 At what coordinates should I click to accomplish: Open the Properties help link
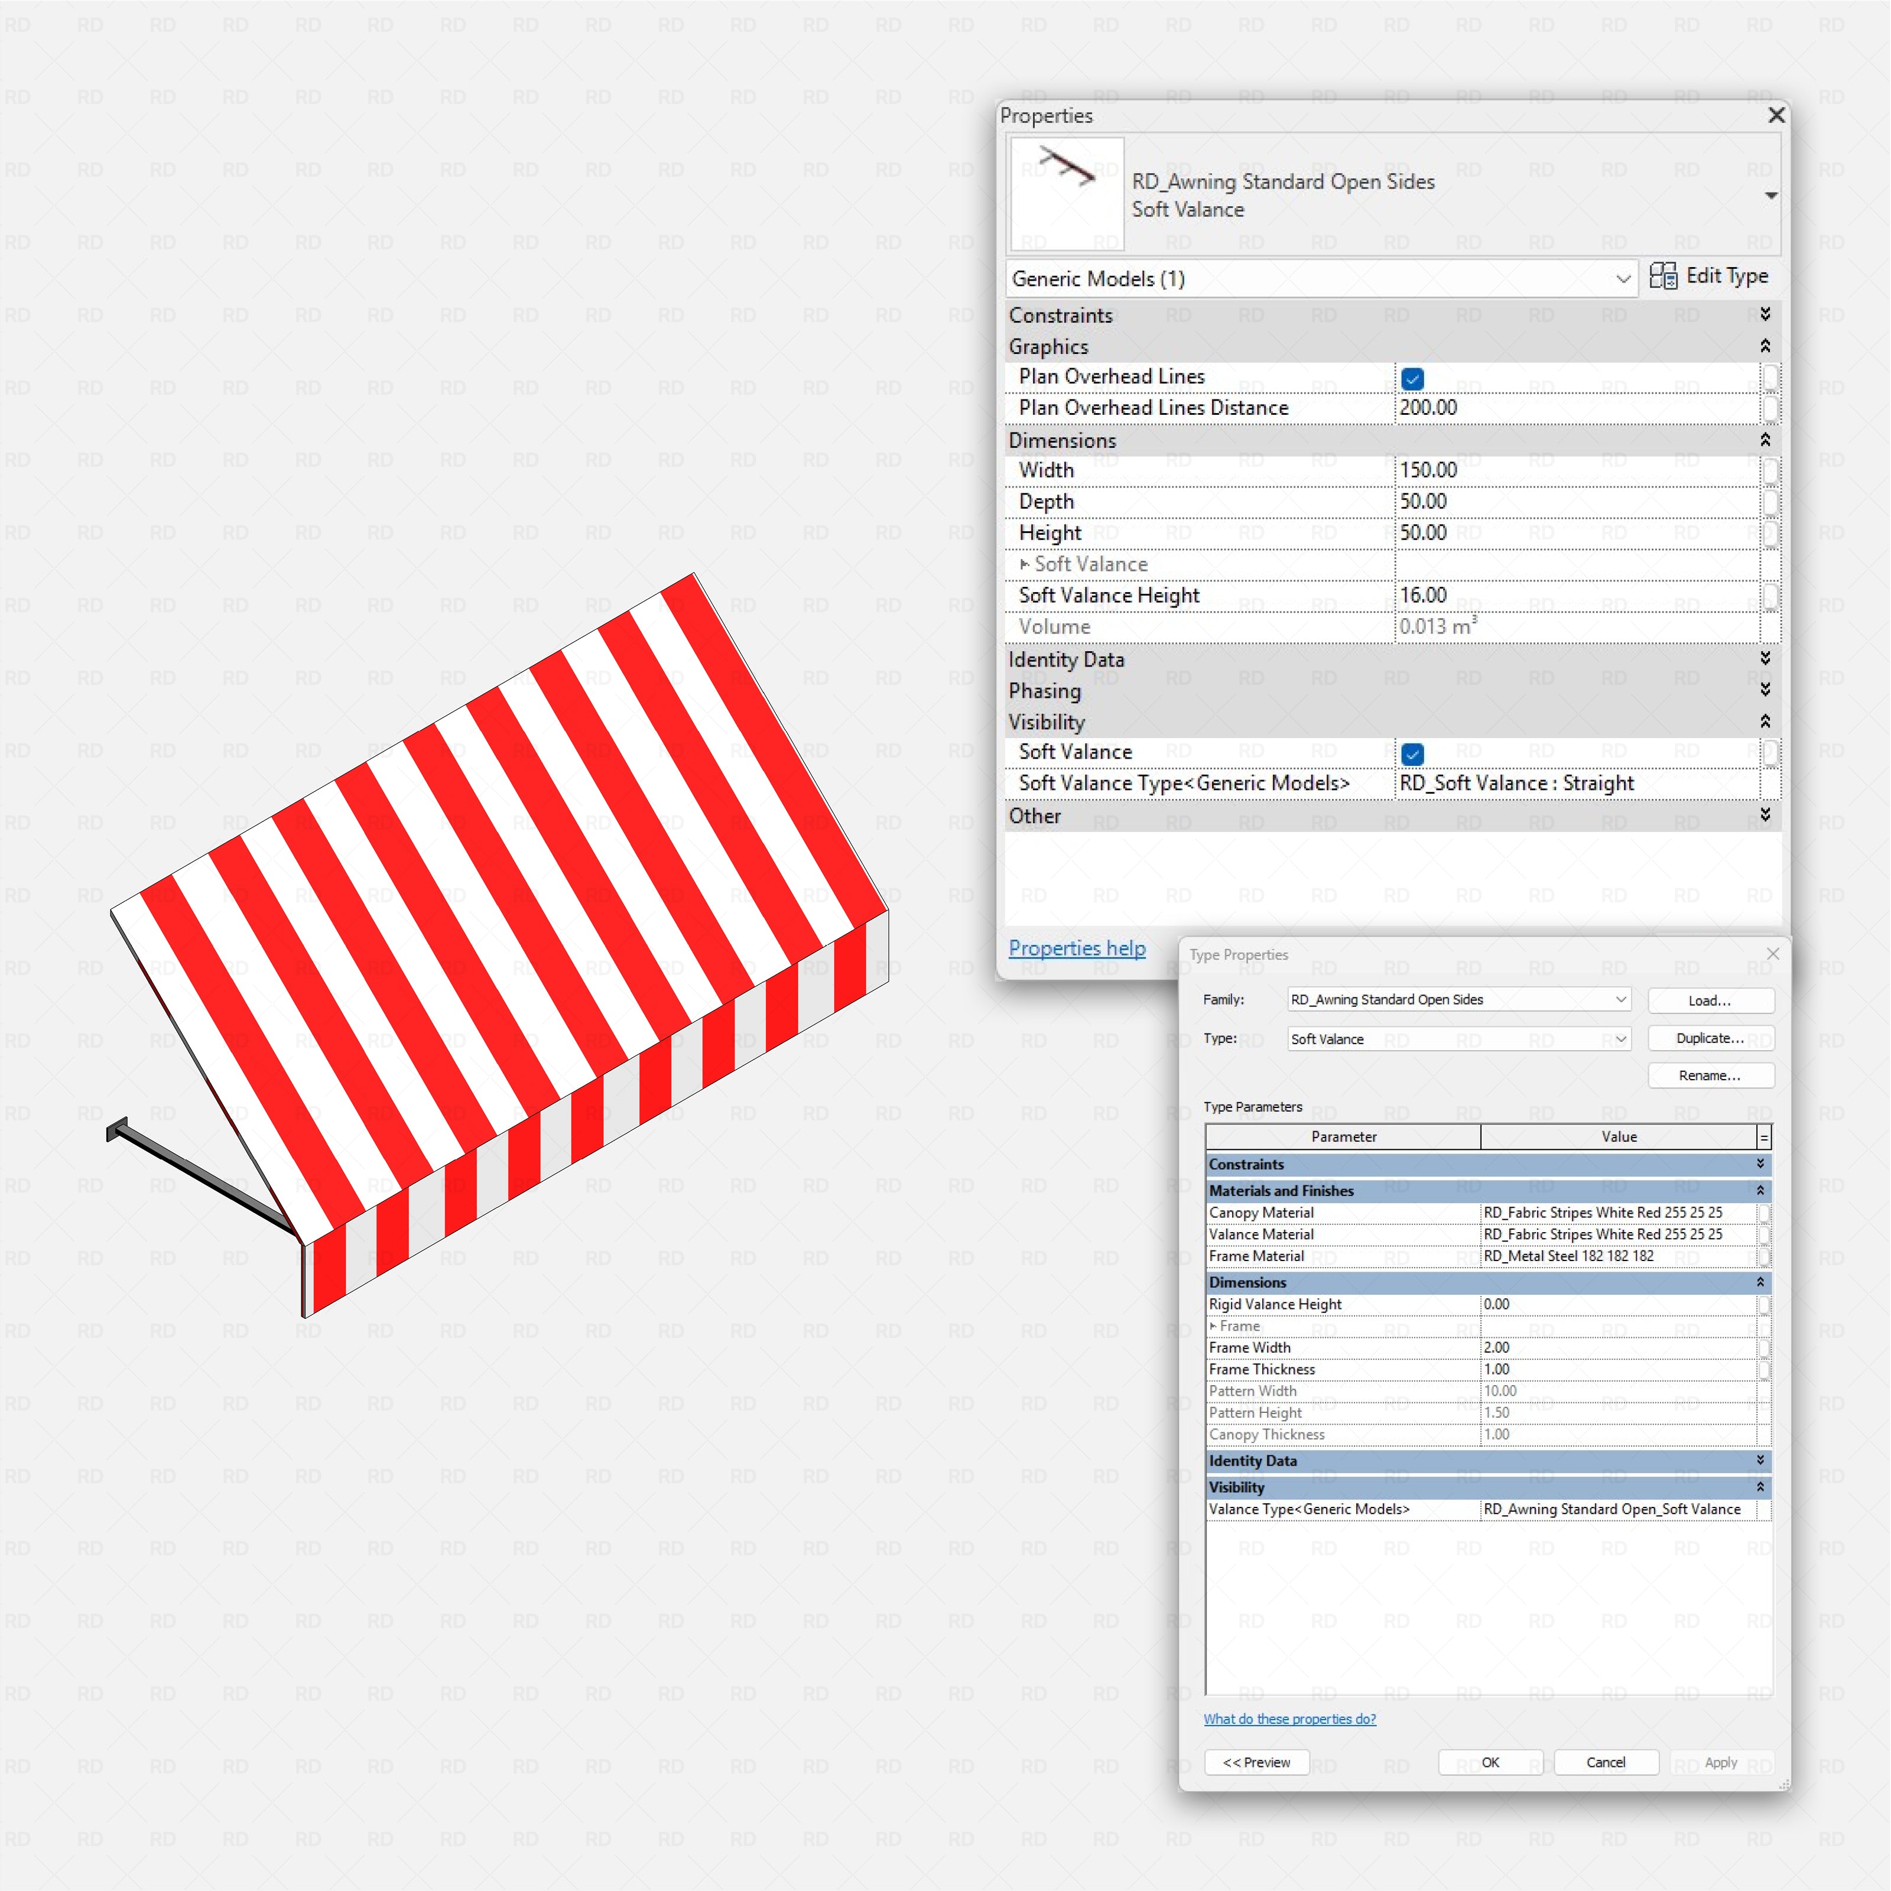[x=1077, y=947]
